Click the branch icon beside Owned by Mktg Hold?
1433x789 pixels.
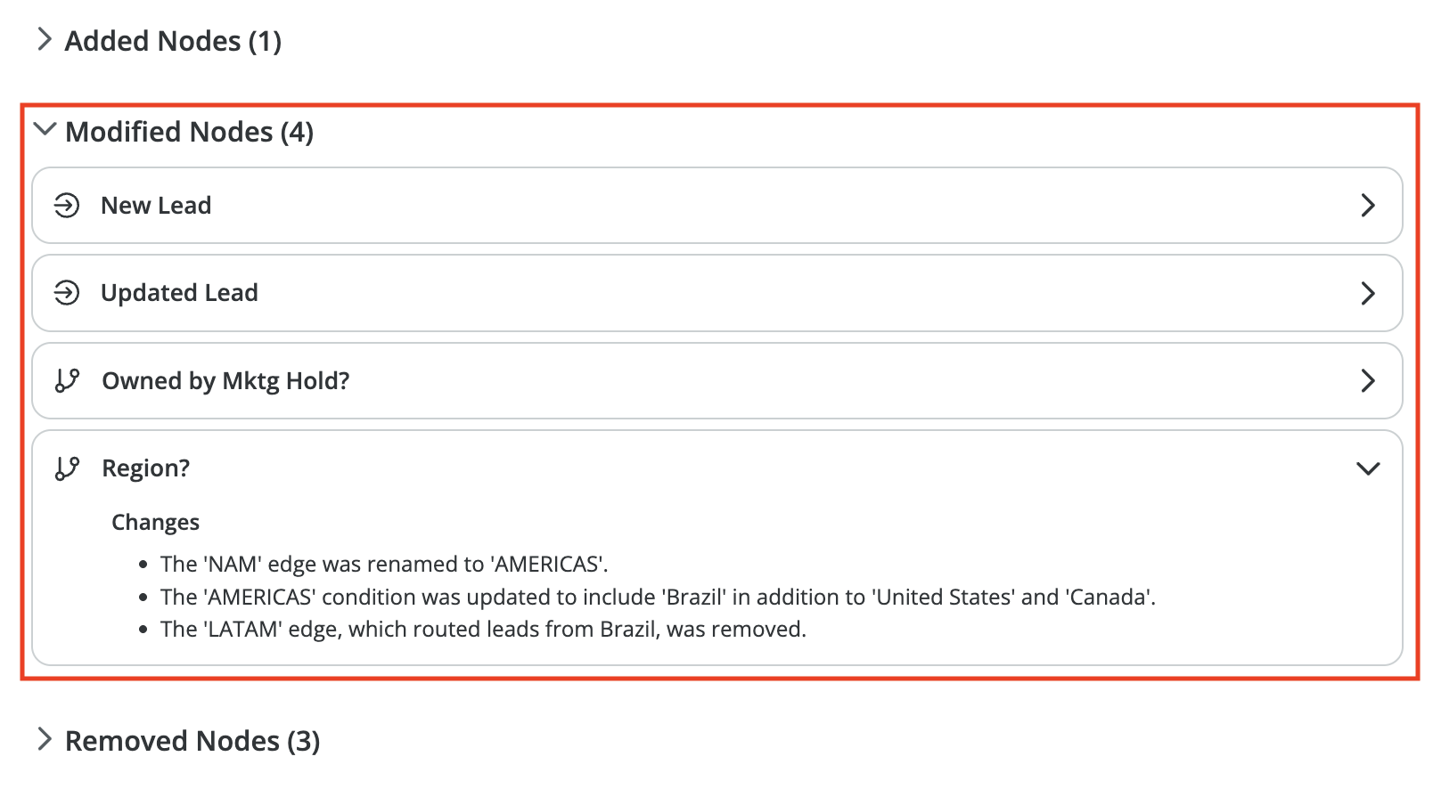67,381
